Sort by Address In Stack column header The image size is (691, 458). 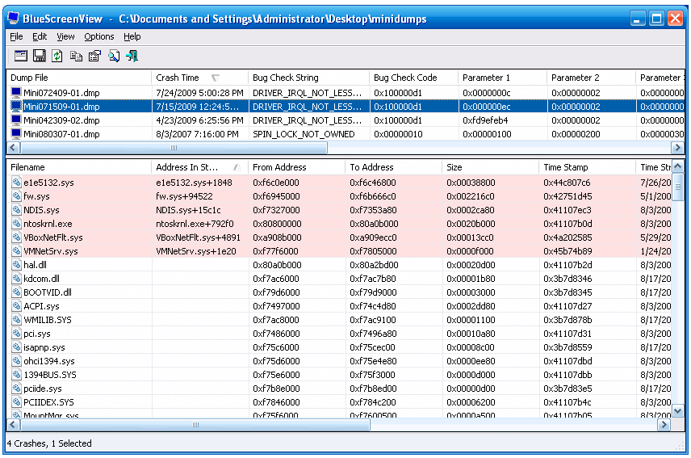click(x=187, y=167)
